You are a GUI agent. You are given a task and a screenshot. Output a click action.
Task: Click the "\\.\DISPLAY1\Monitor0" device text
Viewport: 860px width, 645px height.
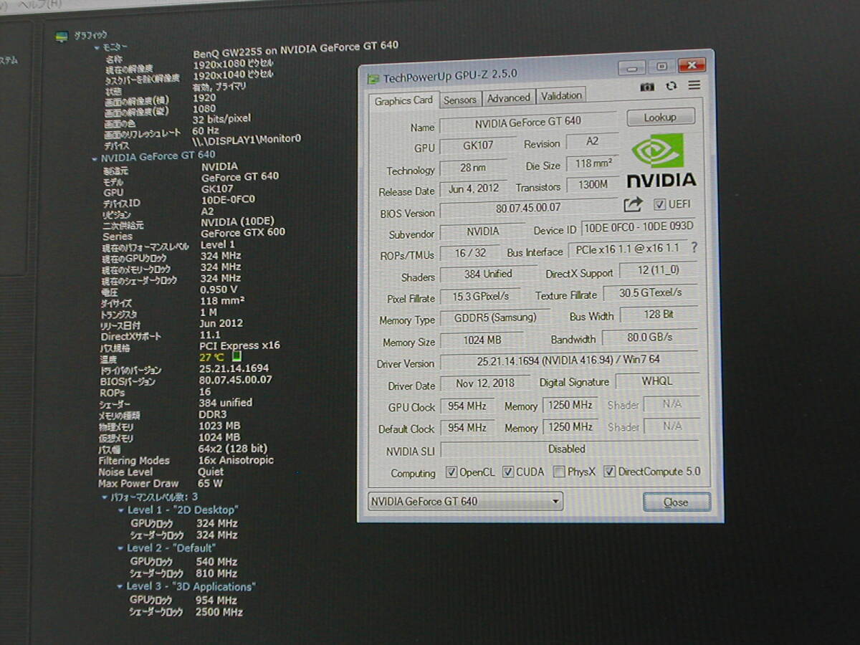click(247, 140)
